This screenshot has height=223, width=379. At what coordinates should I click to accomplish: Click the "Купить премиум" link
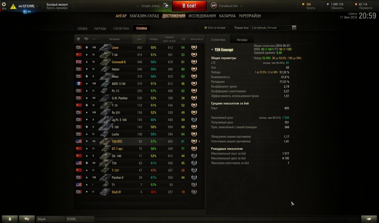click(57, 8)
